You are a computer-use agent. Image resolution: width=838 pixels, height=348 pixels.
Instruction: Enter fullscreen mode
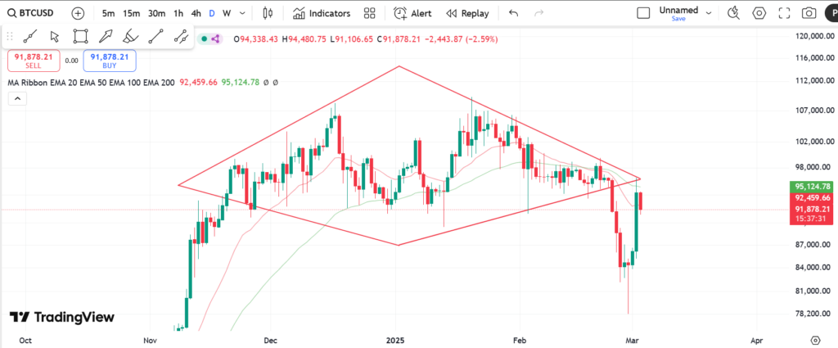784,13
